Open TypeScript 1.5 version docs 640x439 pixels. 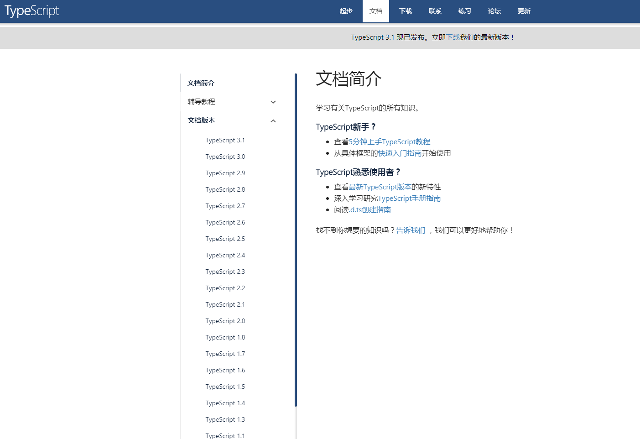point(225,387)
